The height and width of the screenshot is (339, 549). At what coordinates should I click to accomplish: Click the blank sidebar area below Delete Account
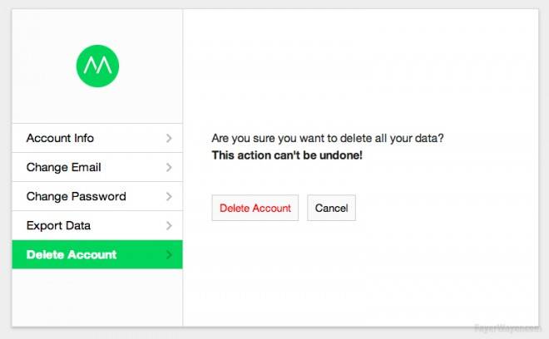(x=97, y=297)
